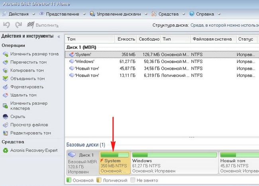
Task: Expand the Управление дисками dropdown arrow
Action: pos(146,14)
